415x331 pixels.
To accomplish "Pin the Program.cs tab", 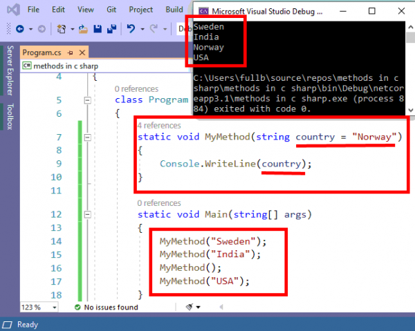I will point(70,53).
